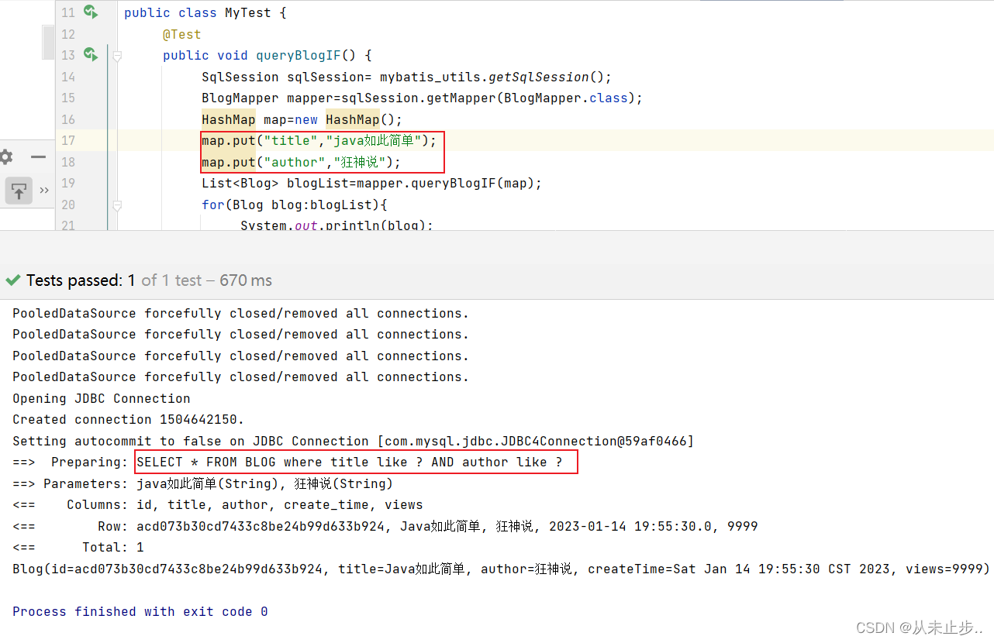Viewport: 994px width, 643px height.
Task: Click the 'Tests passed: 1' status text
Action: [81, 280]
